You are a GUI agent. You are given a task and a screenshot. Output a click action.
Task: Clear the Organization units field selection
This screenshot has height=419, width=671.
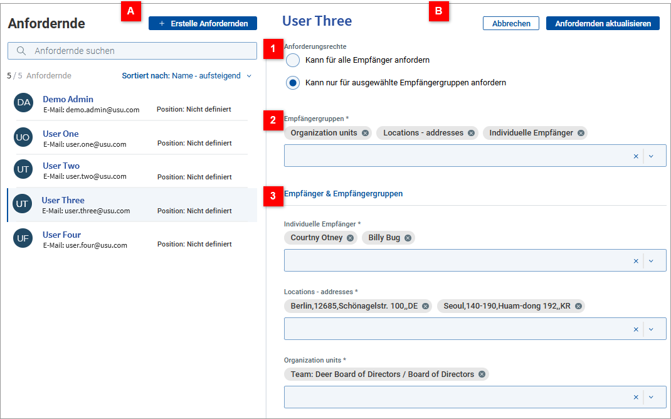pos(636,397)
